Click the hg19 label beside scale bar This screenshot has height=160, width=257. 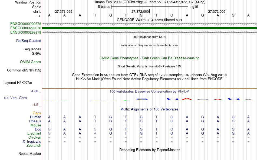tap(194, 7)
